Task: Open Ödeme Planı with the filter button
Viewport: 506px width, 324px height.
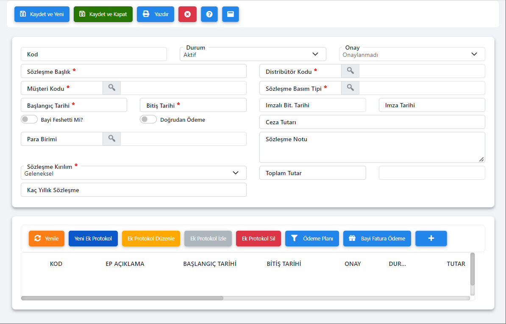Action: click(x=312, y=238)
